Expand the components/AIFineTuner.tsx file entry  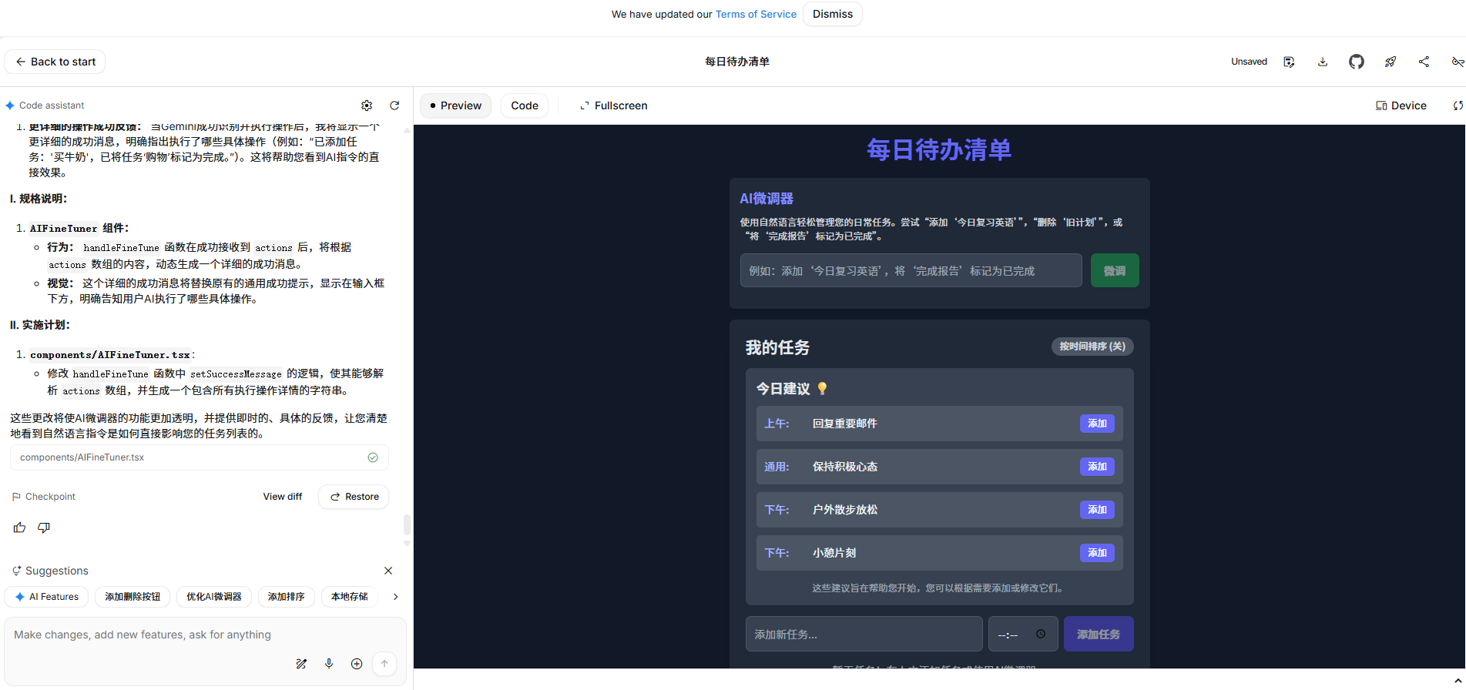point(199,457)
